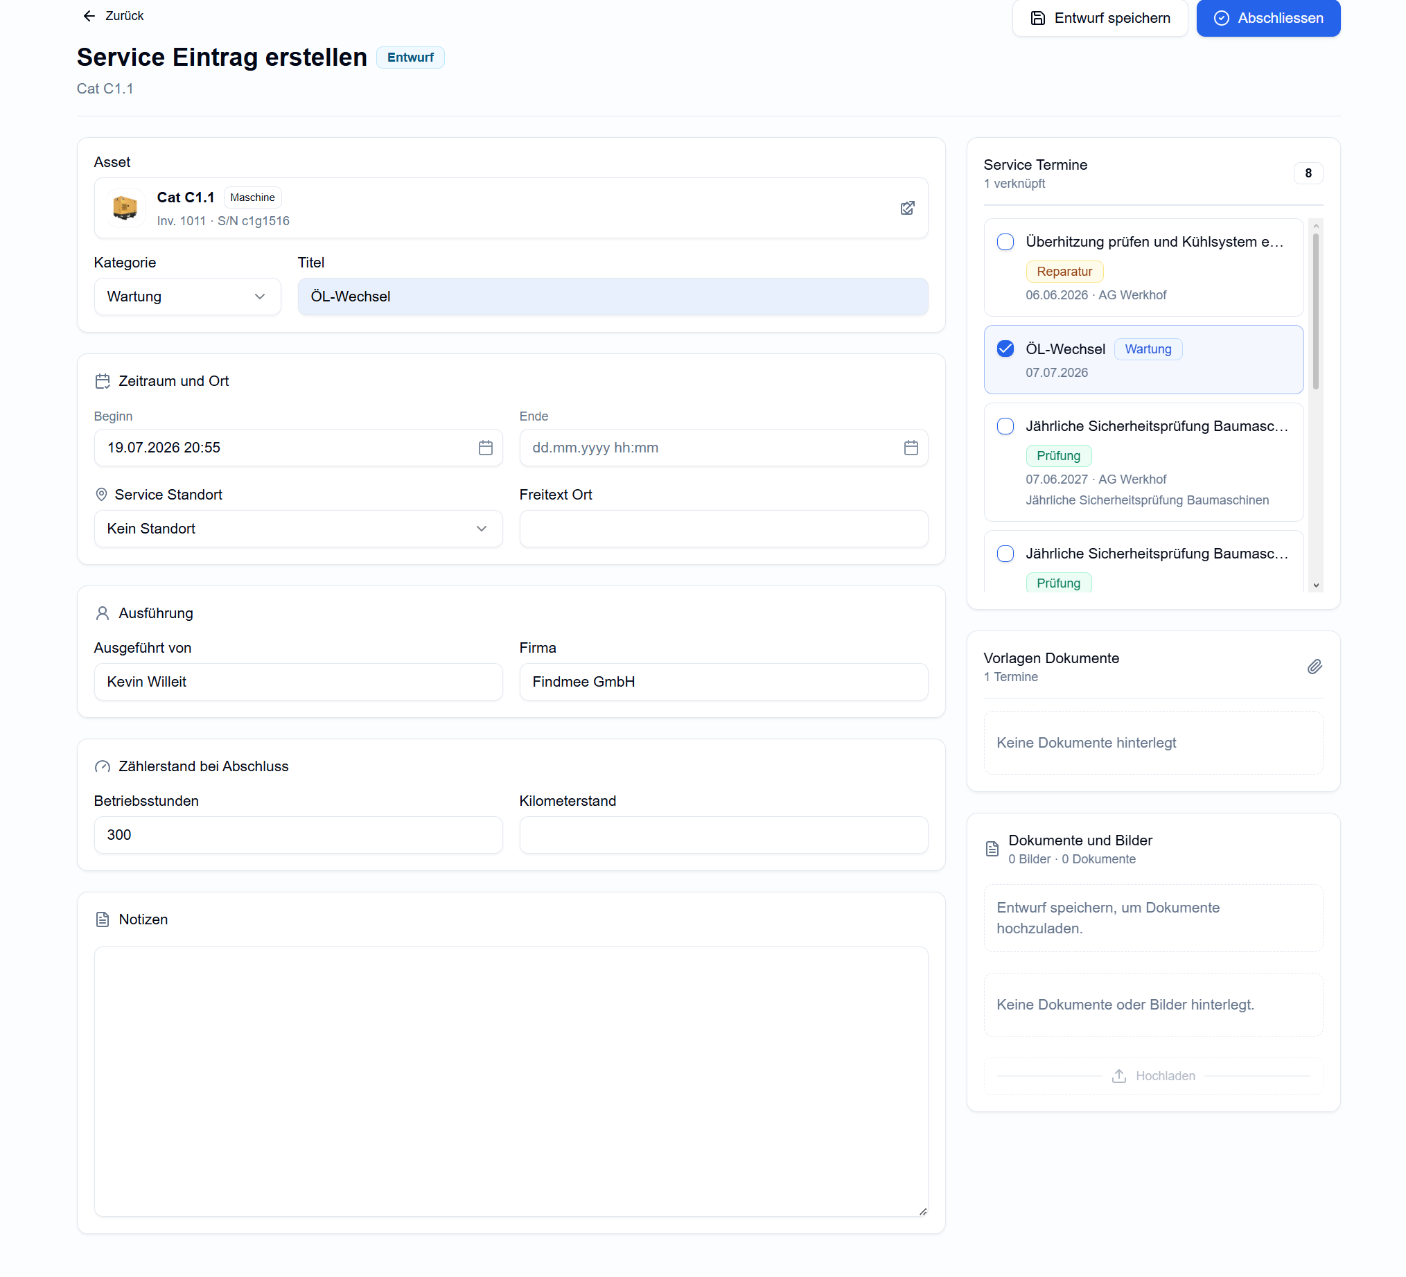Click the file icon beside Dokumente und Bilder

point(992,849)
